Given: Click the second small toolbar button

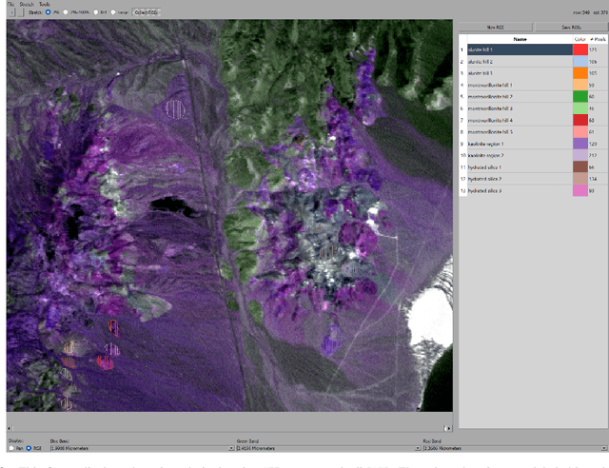Looking at the screenshot, I should click(22, 12).
